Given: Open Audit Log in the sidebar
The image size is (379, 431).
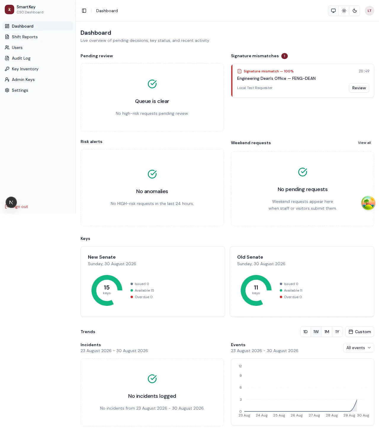Looking at the screenshot, I should tap(38, 58).
